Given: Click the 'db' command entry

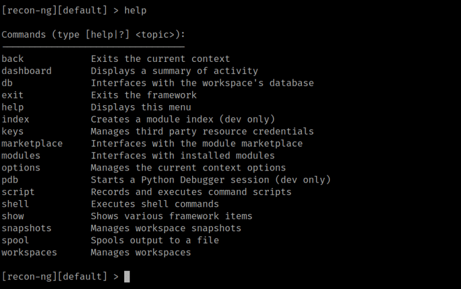Looking at the screenshot, I should coord(7,83).
